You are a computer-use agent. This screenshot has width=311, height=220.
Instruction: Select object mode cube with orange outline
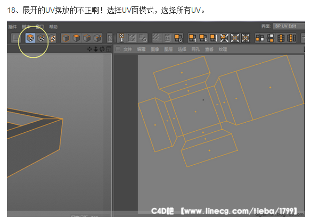coord(66,38)
